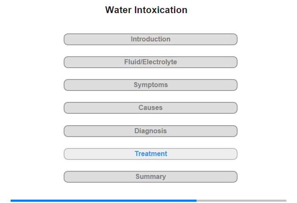Click the blue filled part of progress bar
Screen dimensions: 297x203
104,200
